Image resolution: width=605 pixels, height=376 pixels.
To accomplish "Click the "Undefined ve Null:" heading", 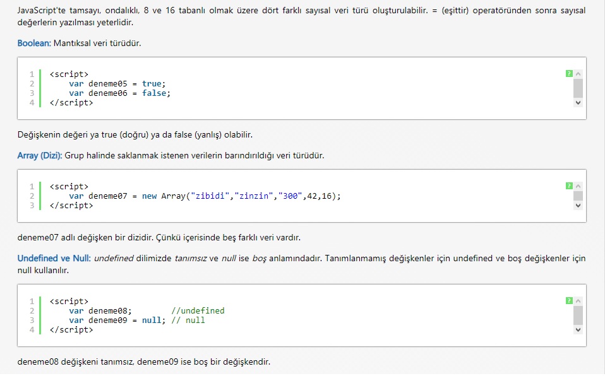I will coord(54,258).
